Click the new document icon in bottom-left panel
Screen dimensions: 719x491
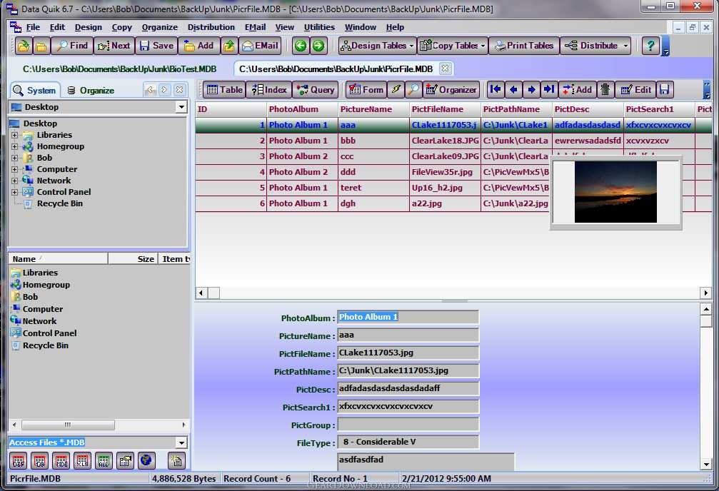177,461
